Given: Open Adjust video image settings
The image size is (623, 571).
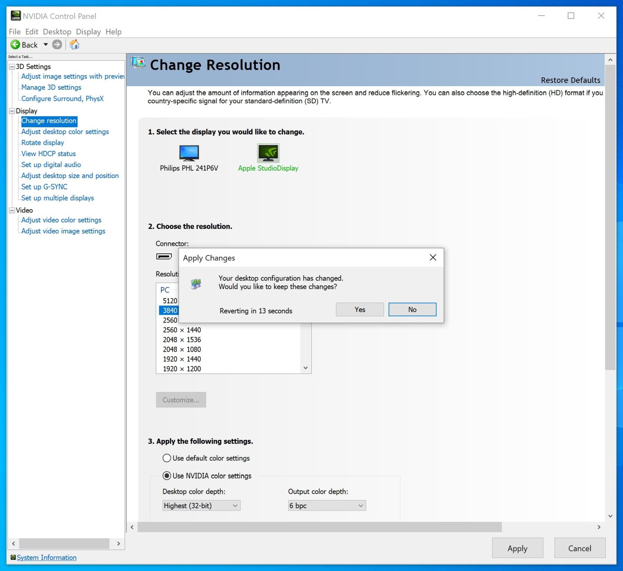Looking at the screenshot, I should click(63, 231).
